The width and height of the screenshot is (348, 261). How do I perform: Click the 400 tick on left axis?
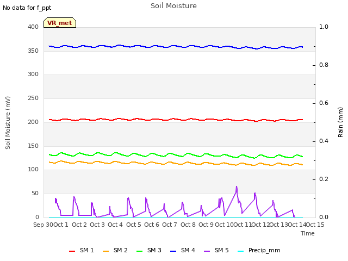click(33, 27)
